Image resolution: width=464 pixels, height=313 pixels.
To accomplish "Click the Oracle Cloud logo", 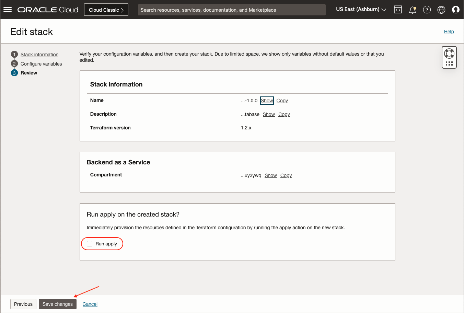I will coord(48,10).
